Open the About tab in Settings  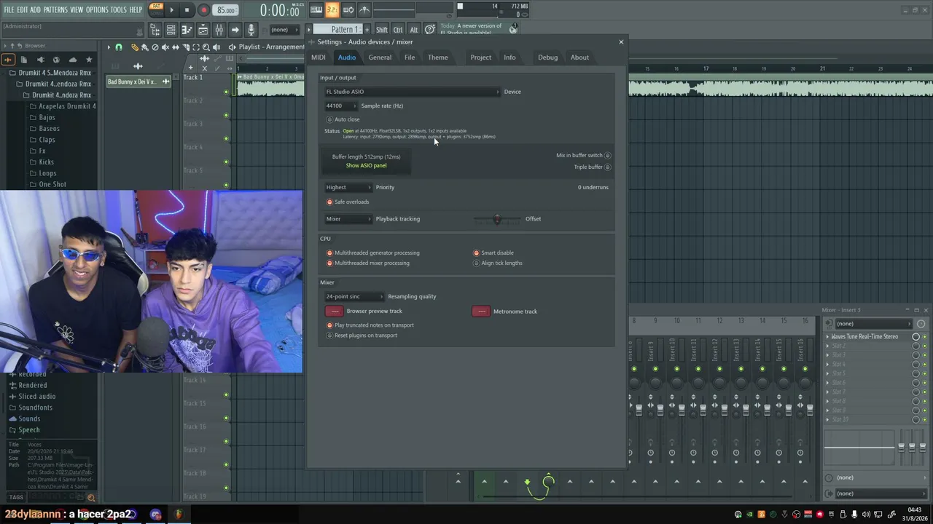tap(580, 57)
